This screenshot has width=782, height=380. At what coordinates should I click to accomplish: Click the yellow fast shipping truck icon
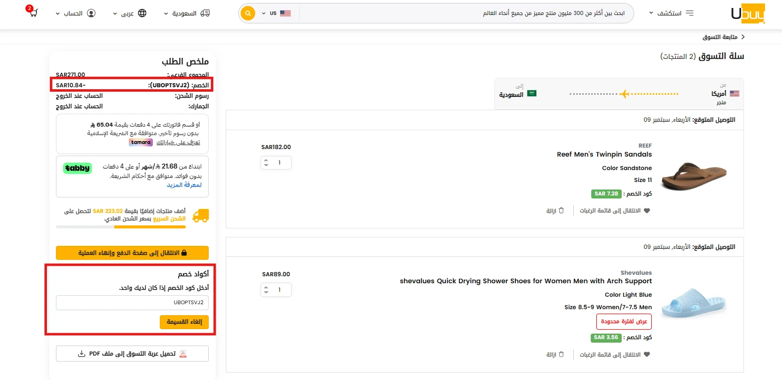(x=200, y=215)
